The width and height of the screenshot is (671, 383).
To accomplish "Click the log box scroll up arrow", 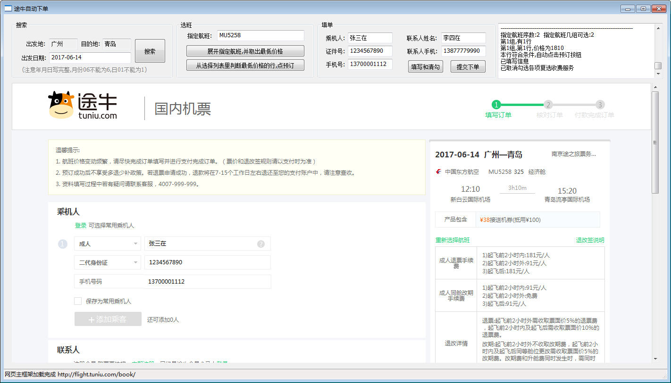I will [x=658, y=27].
